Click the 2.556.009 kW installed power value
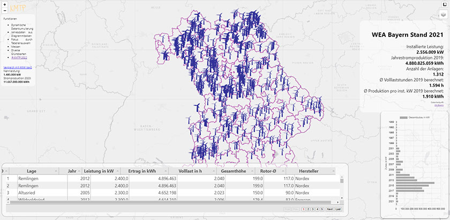This screenshot has height=220, width=450. 430,52
